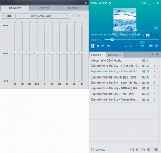Select the Список(1) playlist tab
The image size is (161, 153).
pyautogui.click(x=98, y=55)
